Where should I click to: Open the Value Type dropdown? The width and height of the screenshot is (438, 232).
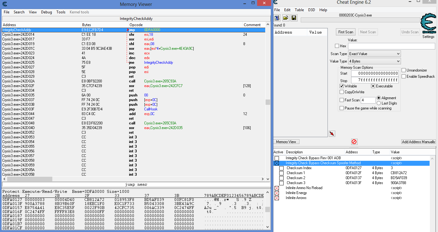pyautogui.click(x=374, y=61)
